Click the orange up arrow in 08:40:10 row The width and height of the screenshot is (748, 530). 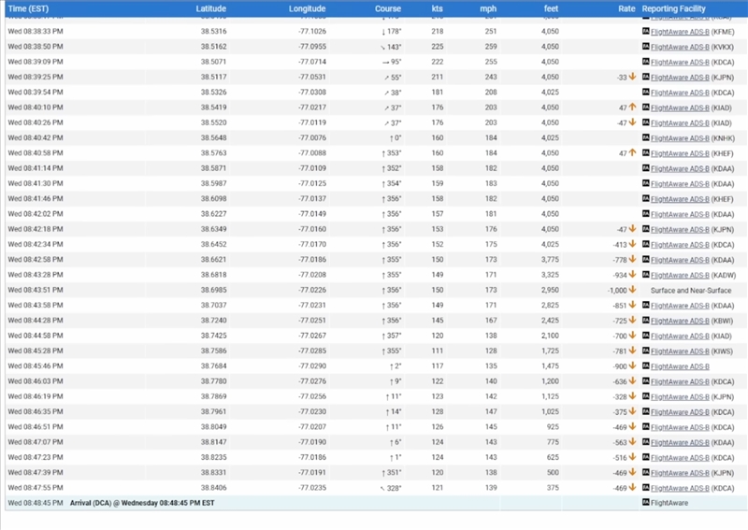(x=632, y=107)
